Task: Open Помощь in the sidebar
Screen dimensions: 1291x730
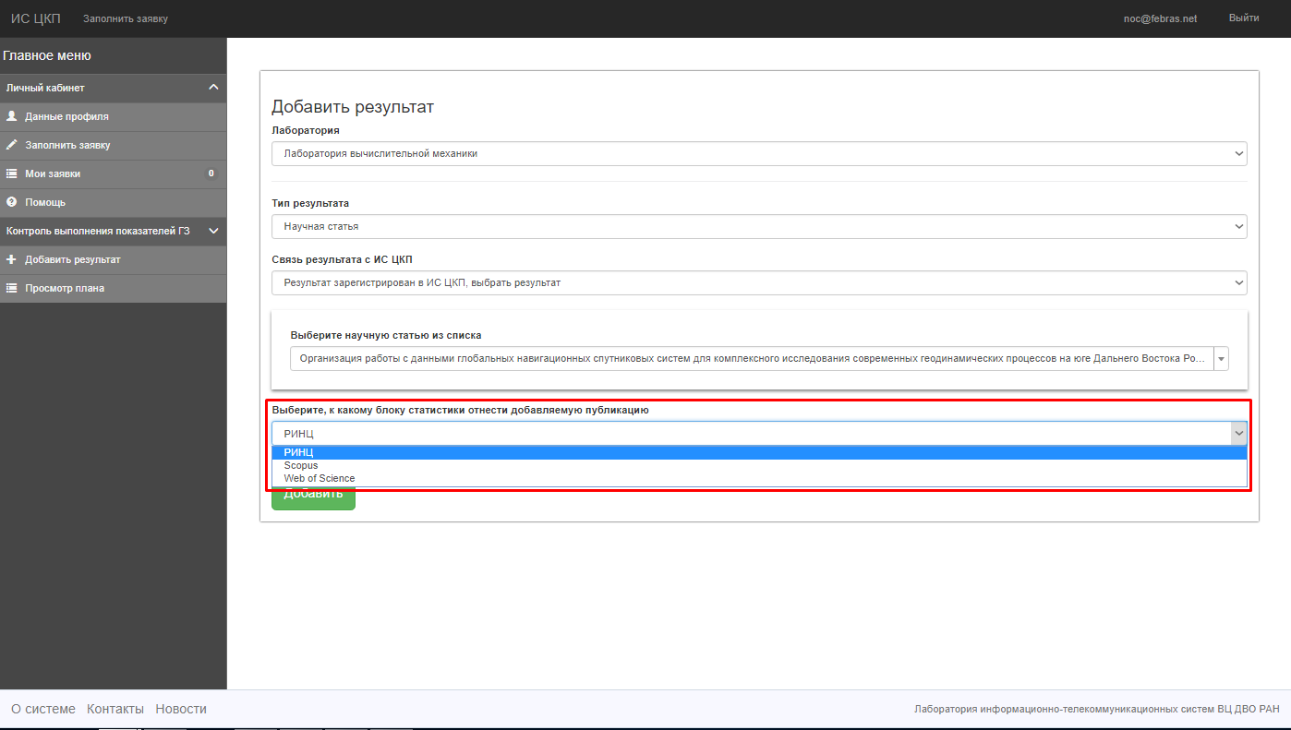Action: click(113, 202)
